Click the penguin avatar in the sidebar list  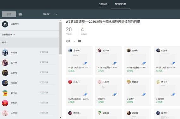click(5, 53)
